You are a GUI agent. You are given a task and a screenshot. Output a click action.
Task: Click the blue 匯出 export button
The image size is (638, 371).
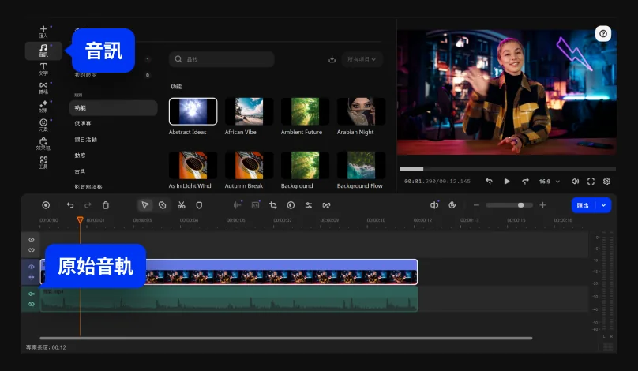click(x=584, y=204)
